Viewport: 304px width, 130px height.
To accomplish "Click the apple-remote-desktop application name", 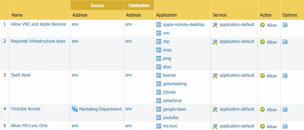I will [184, 25].
